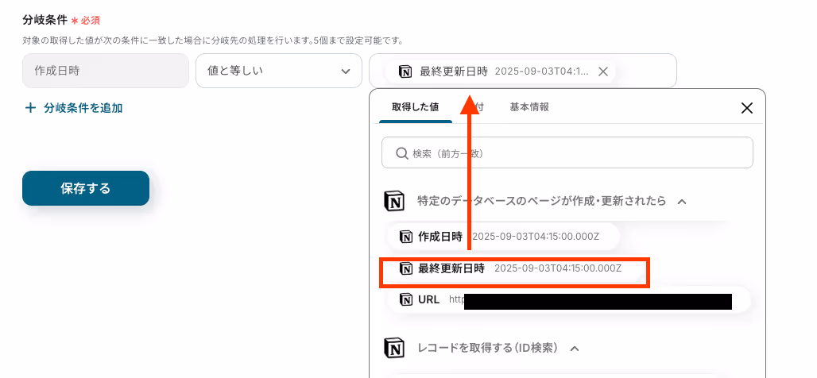The image size is (817, 378).
Task: Click the Notion icon beside URL
Action: (x=406, y=300)
